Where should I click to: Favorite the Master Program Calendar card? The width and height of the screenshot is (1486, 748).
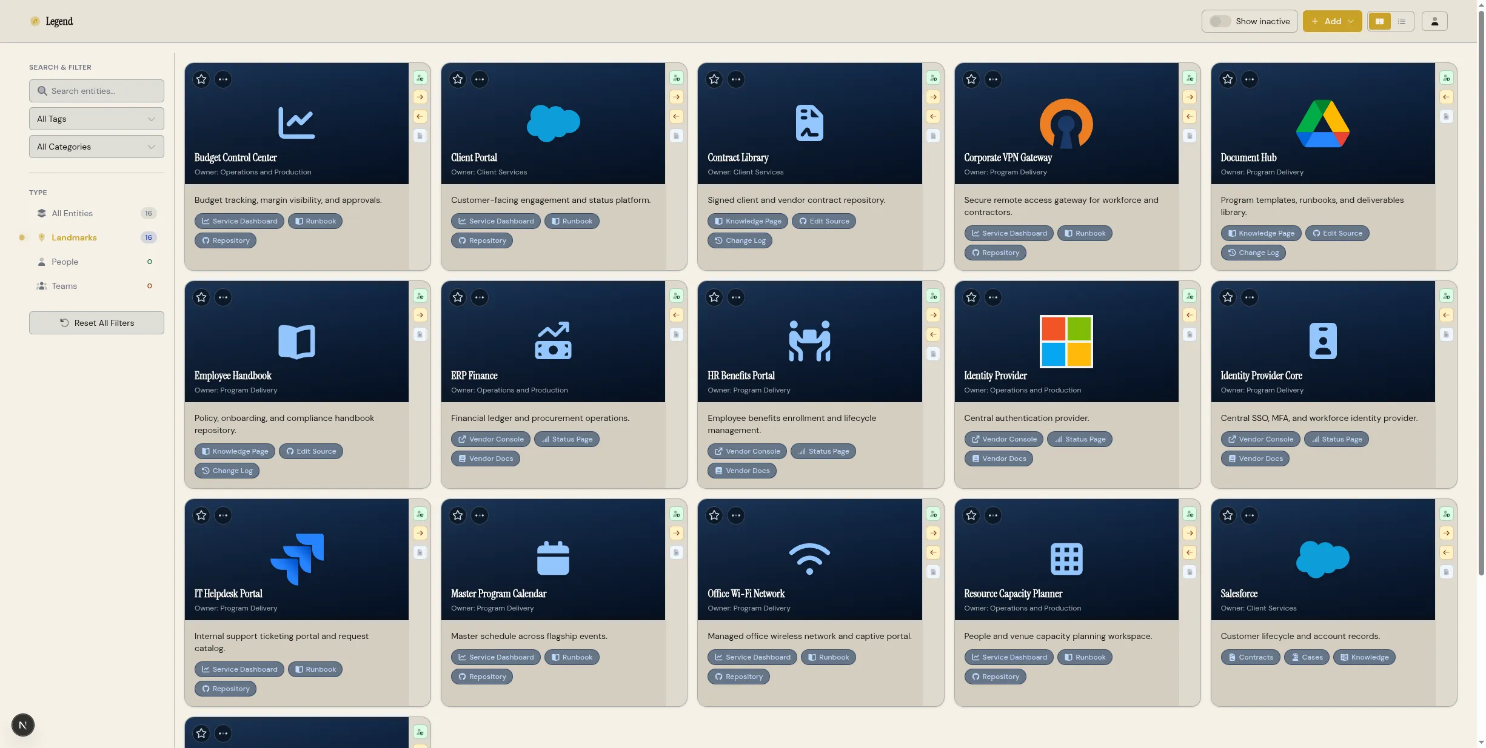pos(458,515)
